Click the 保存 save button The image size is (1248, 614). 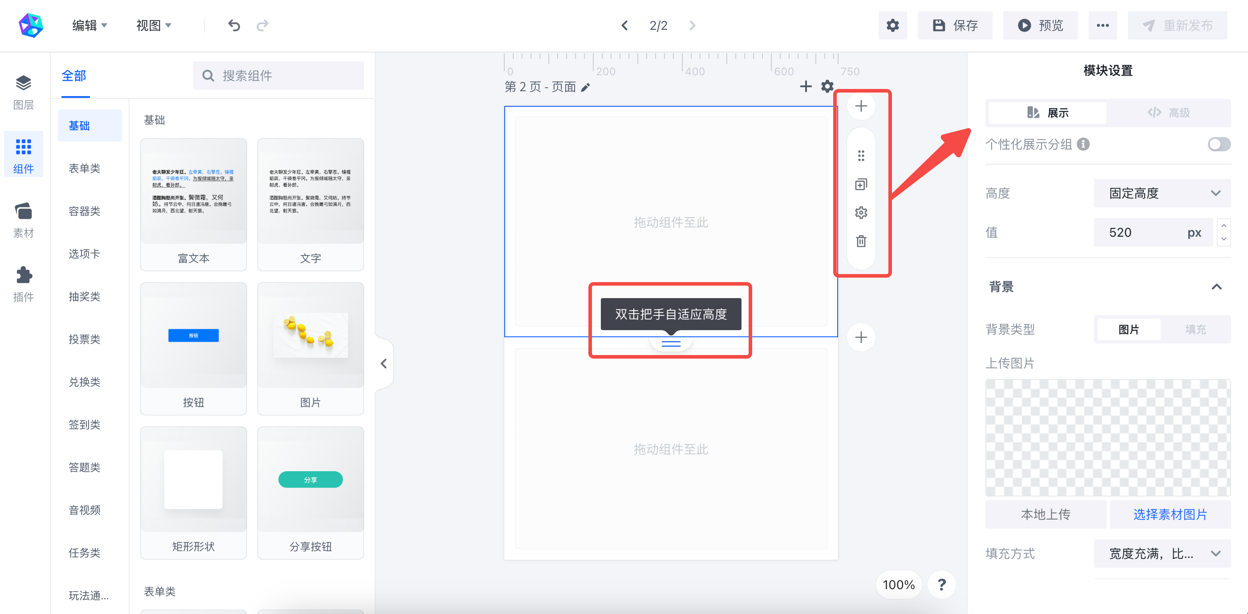(955, 25)
